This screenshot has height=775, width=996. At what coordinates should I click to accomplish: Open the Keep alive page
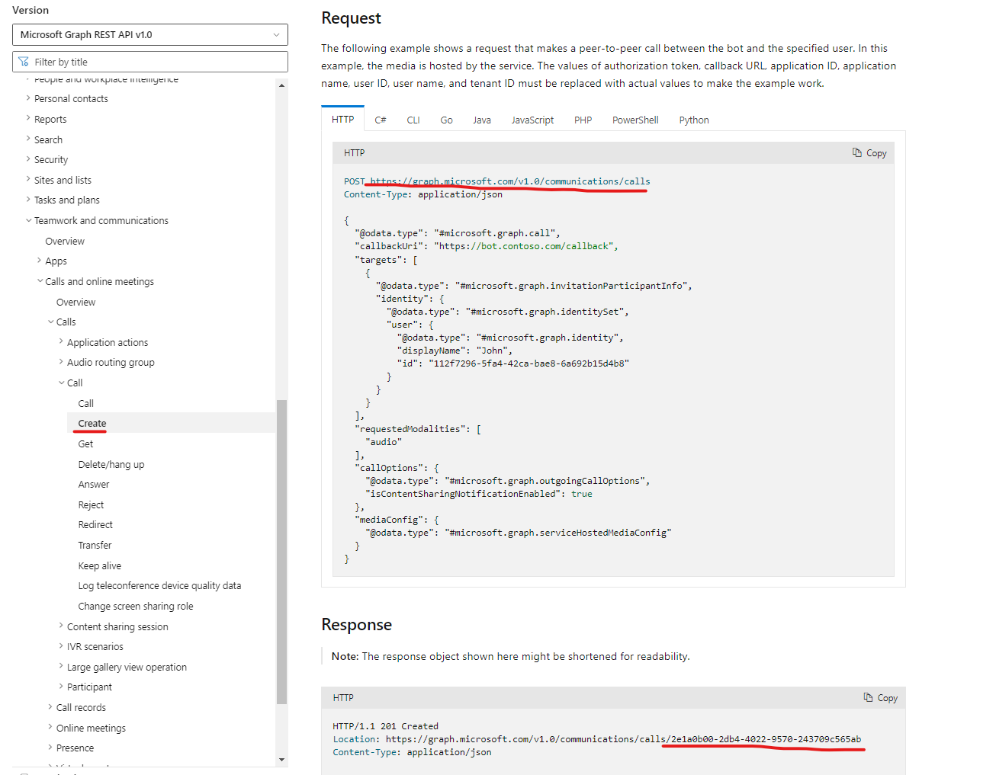click(100, 566)
